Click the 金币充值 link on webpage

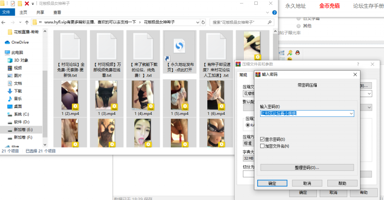(x=329, y=6)
